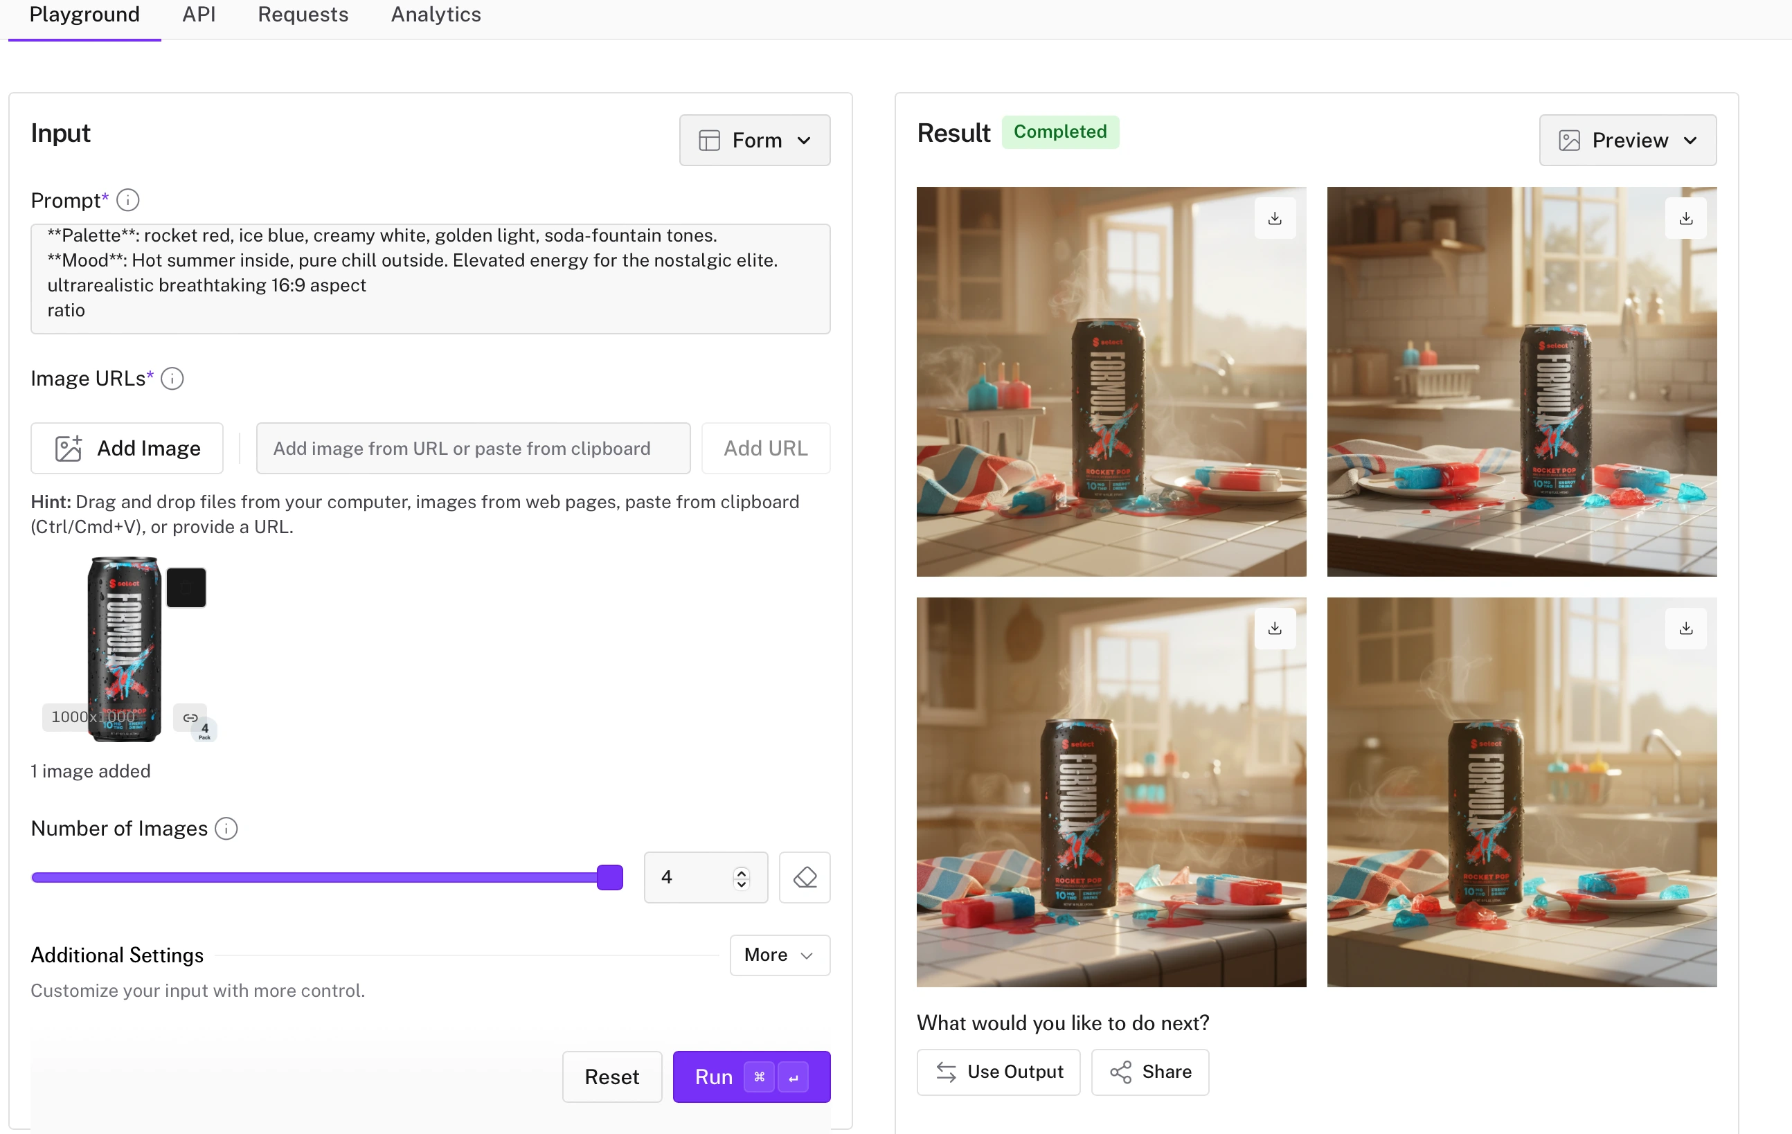Download the top-left result image
Screen dimensions: 1792x1134
click(x=1275, y=218)
